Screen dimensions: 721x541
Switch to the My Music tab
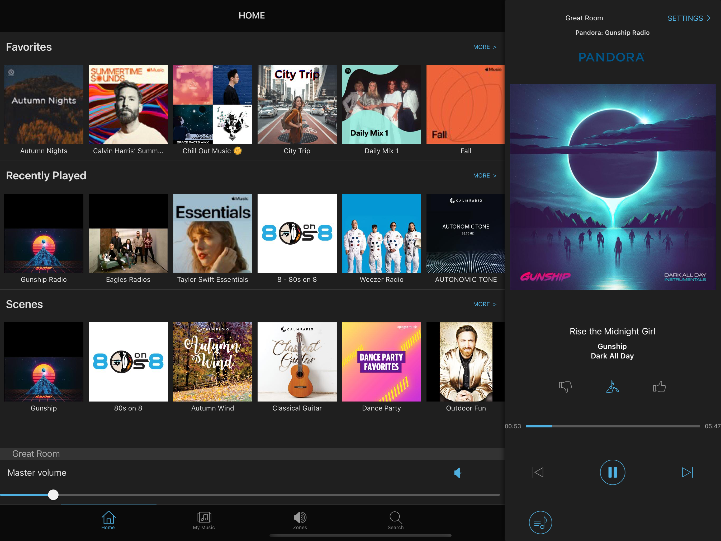[x=204, y=520]
